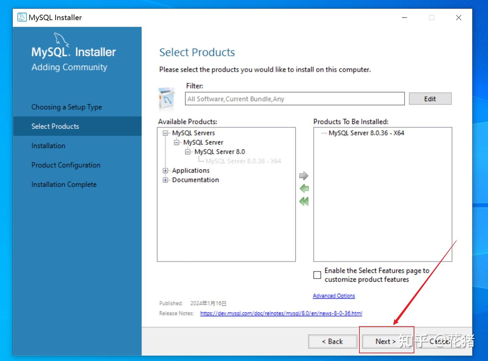
Task: Collapse the MySQL Servers tree node
Action: coord(165,133)
